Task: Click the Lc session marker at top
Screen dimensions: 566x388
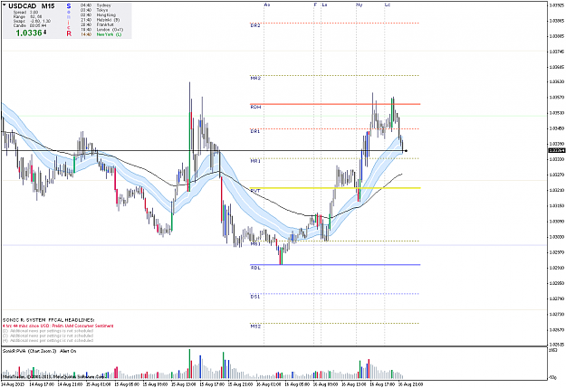Action: click(x=388, y=5)
